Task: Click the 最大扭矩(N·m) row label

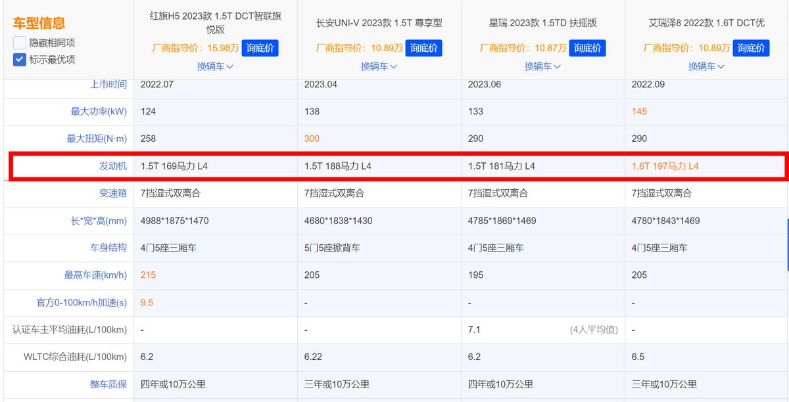Action: tap(97, 139)
